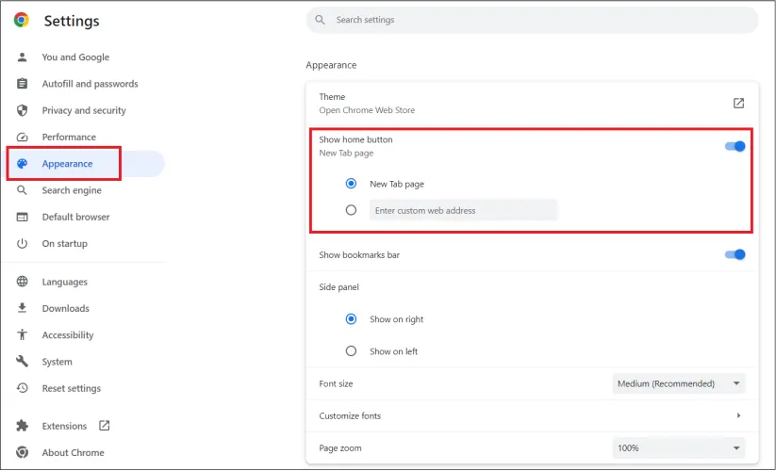This screenshot has width=776, height=471.
Task: Click the Search engine magnifier icon
Action: point(23,190)
